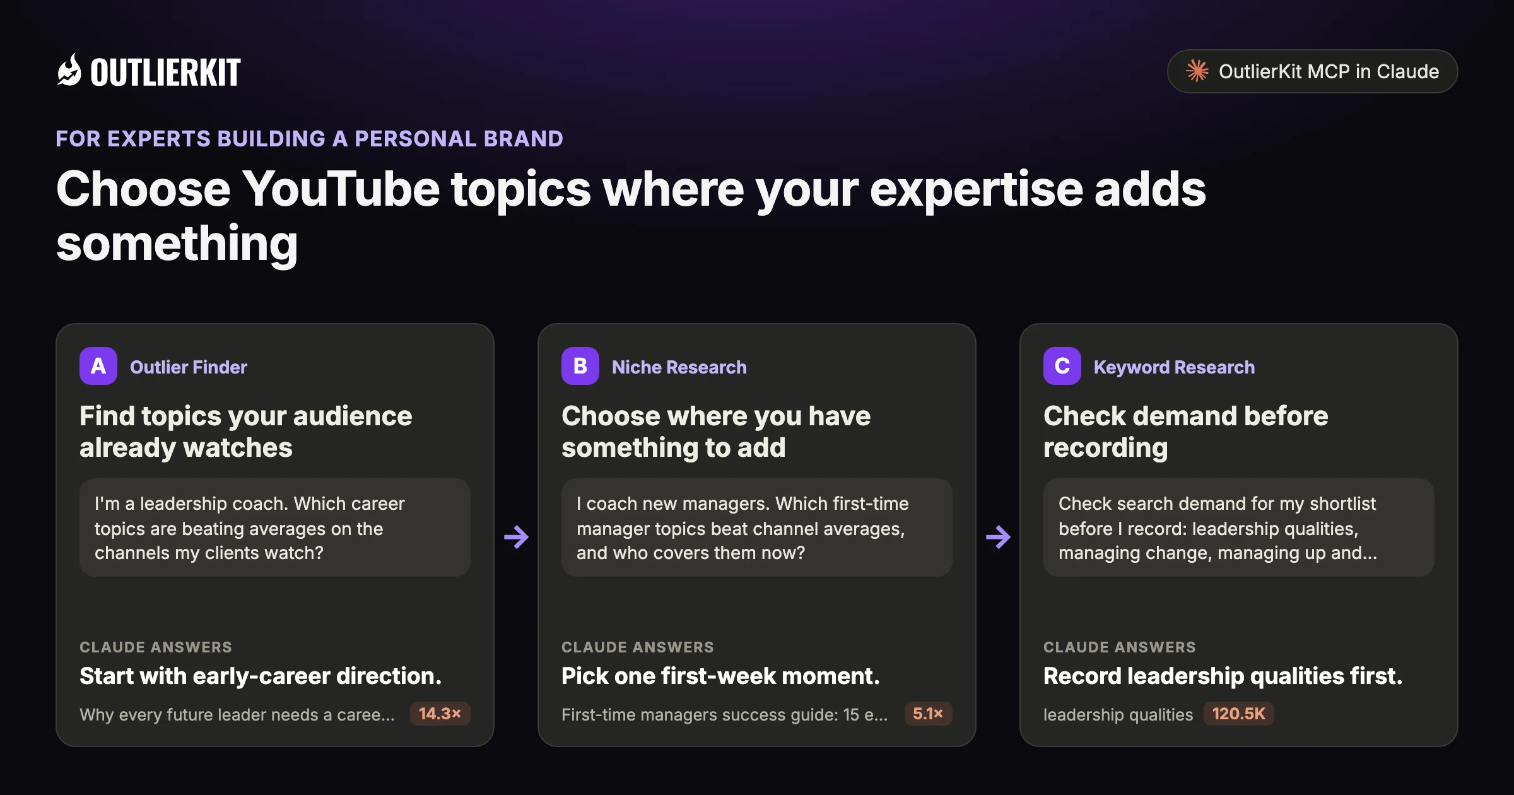
Task: Select the purple B step icon
Action: [580, 366]
